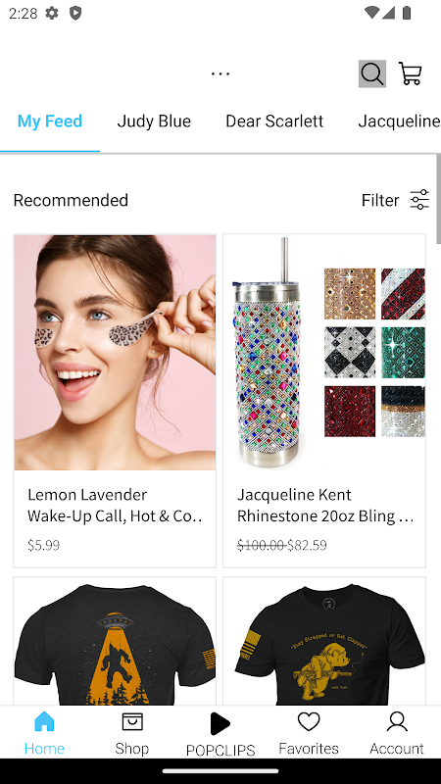Select the green rhinestone pattern swatch
The height and width of the screenshot is (784, 441).
tap(403, 353)
